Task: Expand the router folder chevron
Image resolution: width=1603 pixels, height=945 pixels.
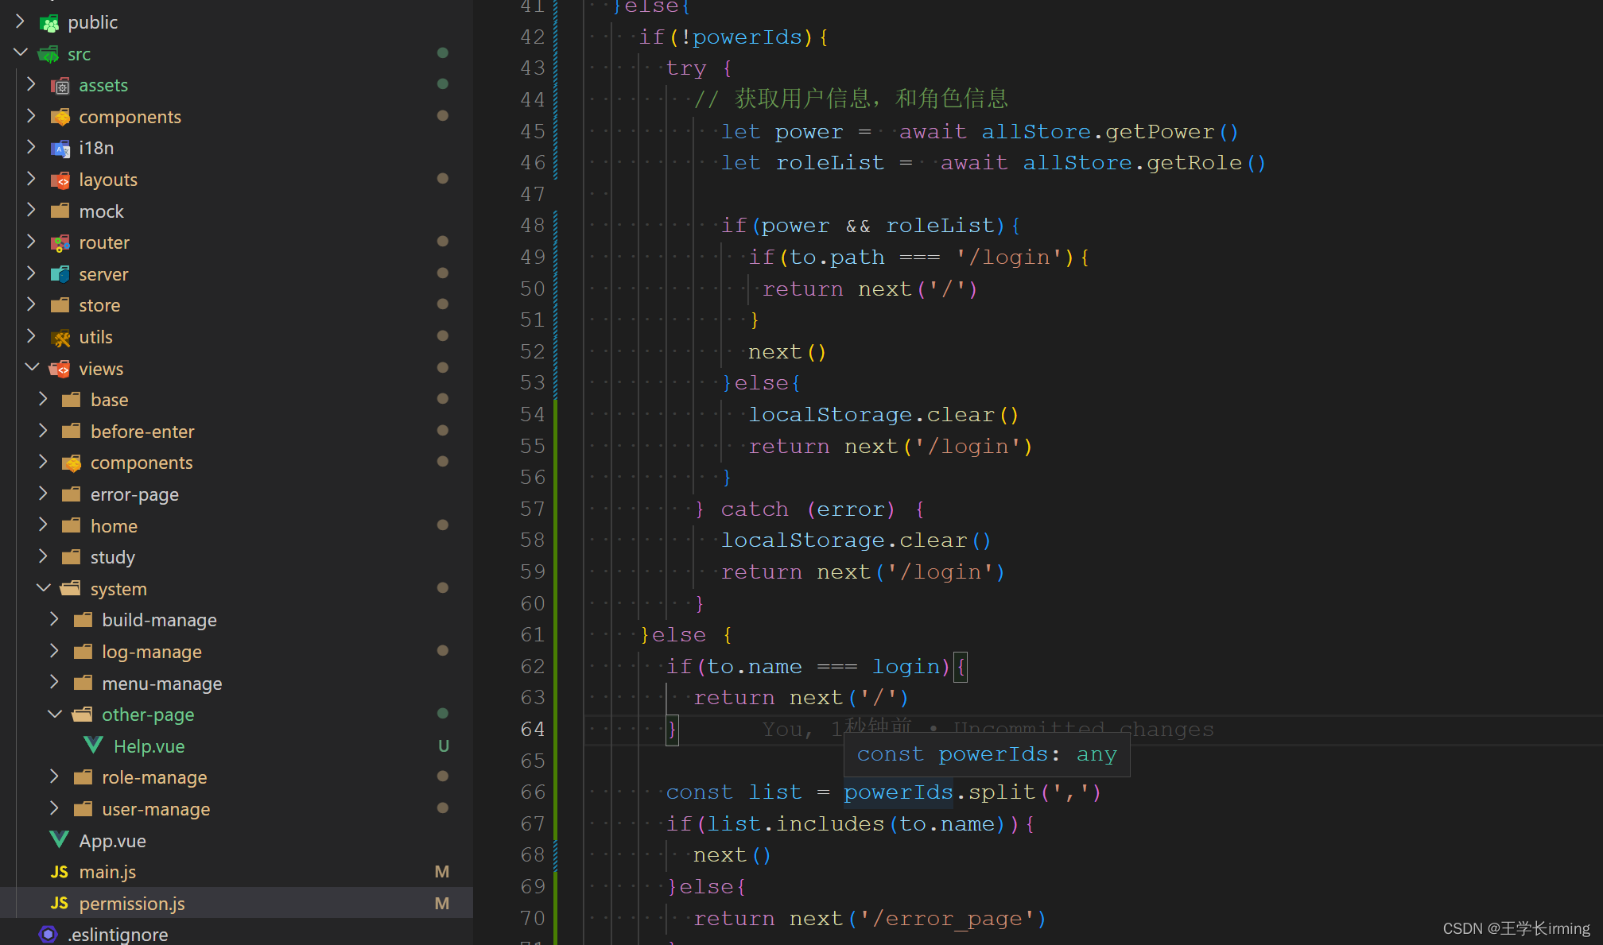Action: click(32, 242)
